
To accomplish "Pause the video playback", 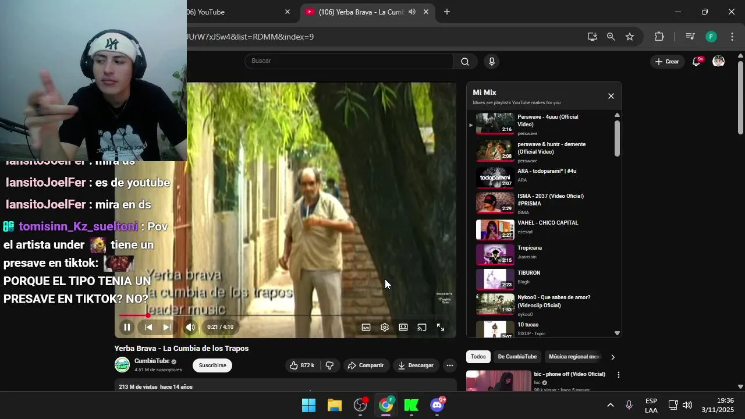I will click(x=127, y=327).
